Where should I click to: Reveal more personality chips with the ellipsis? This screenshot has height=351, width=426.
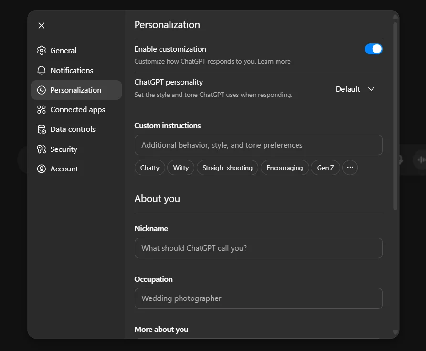(x=350, y=168)
